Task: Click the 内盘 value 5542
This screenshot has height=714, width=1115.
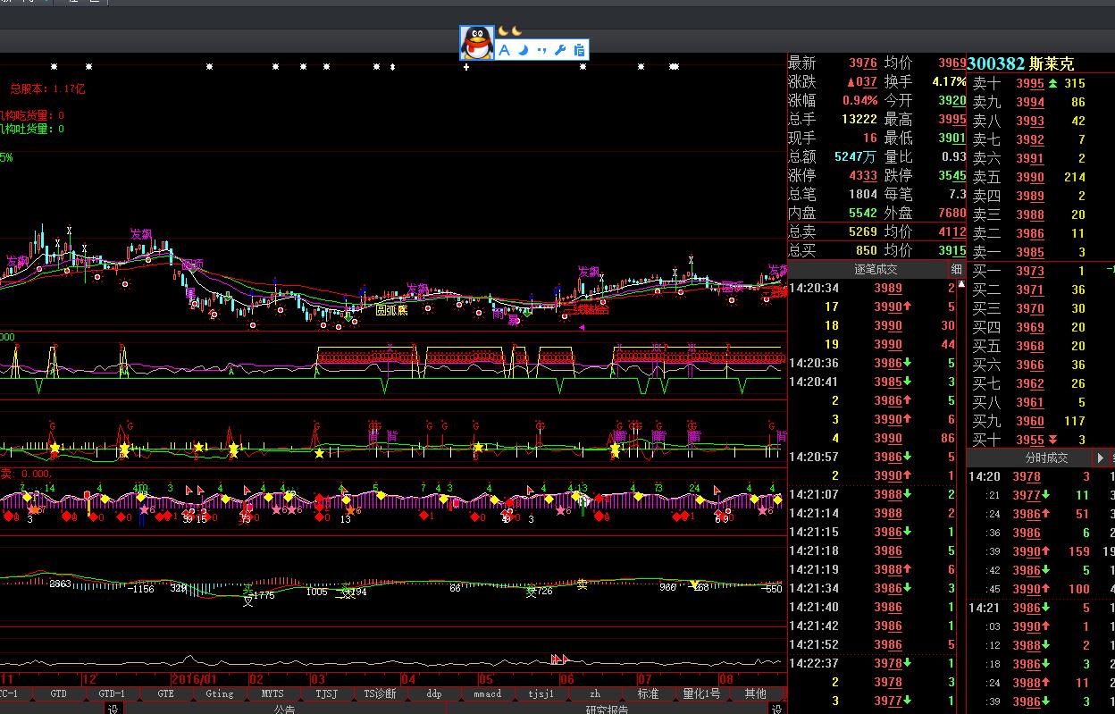Action: click(862, 213)
